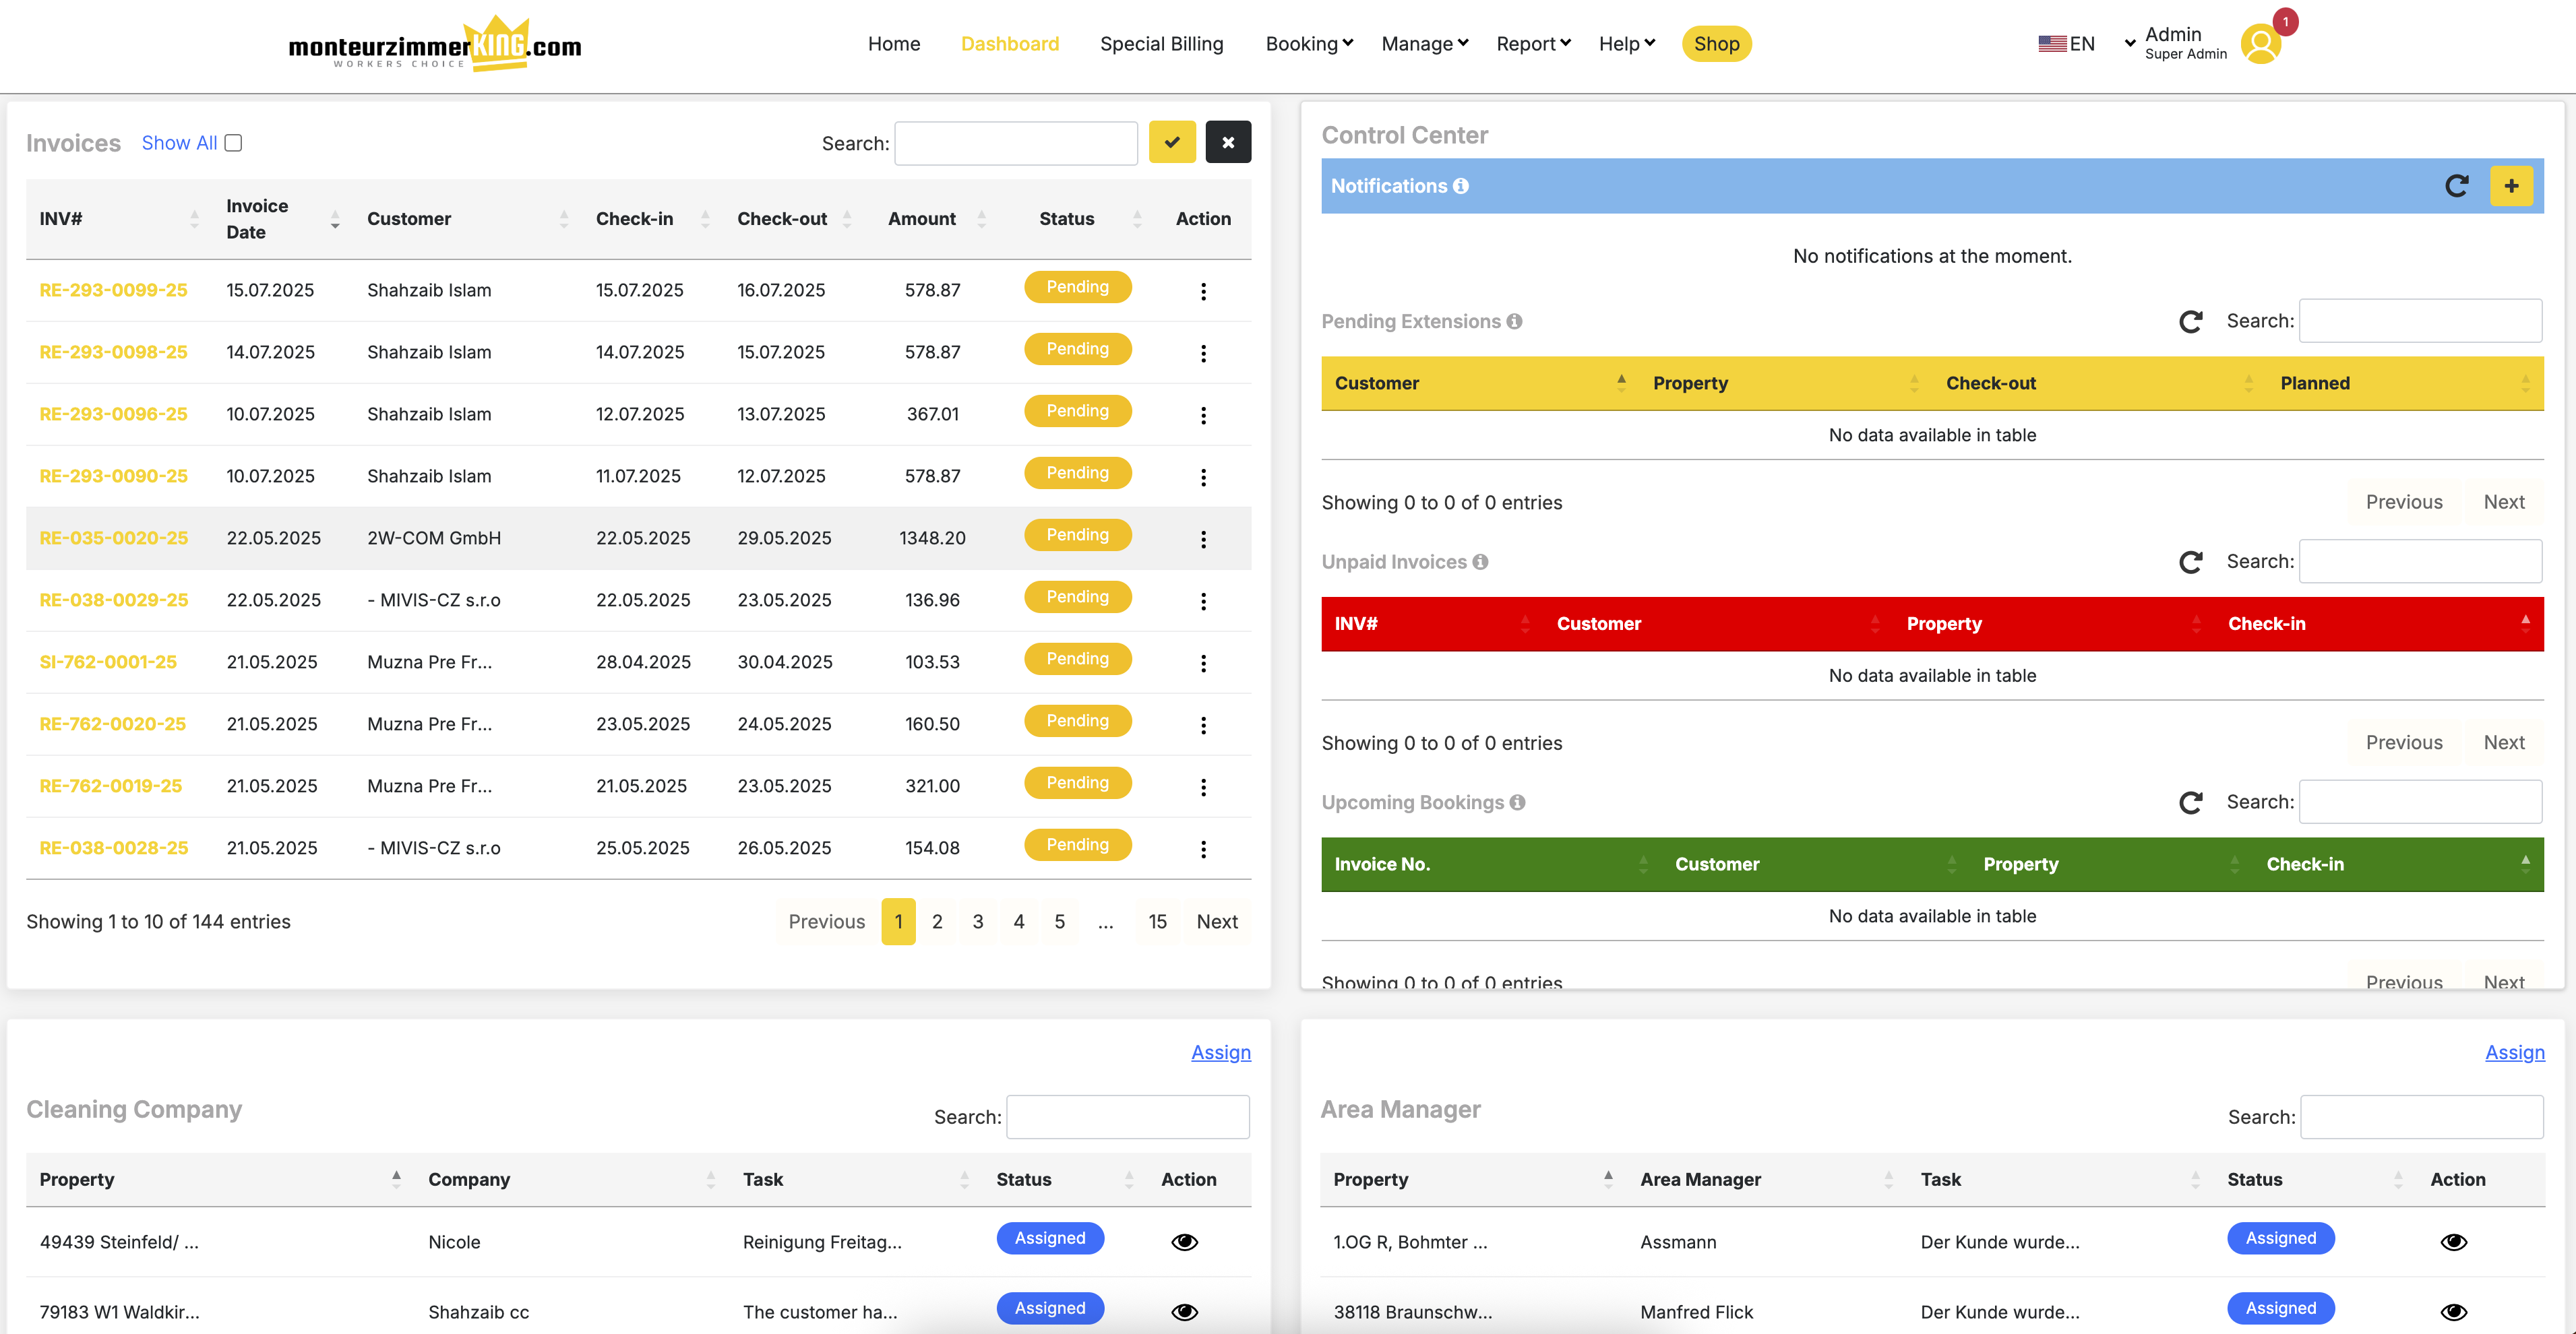2576x1334 pixels.
Task: Expand the Manage dropdown menu
Action: pos(1424,44)
